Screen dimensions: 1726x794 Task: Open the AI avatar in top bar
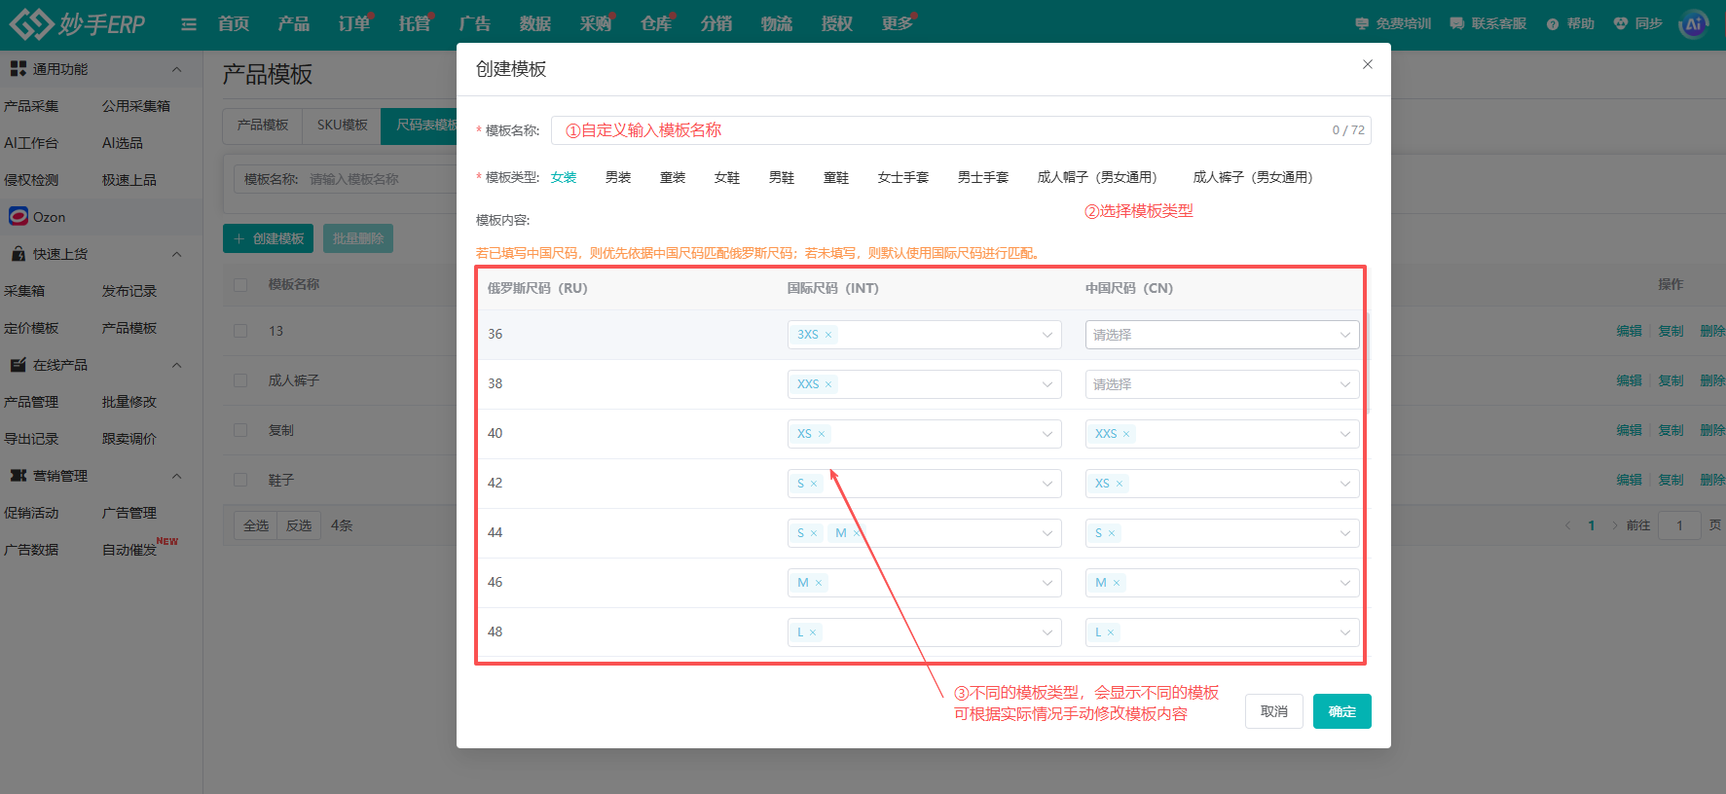1694,24
